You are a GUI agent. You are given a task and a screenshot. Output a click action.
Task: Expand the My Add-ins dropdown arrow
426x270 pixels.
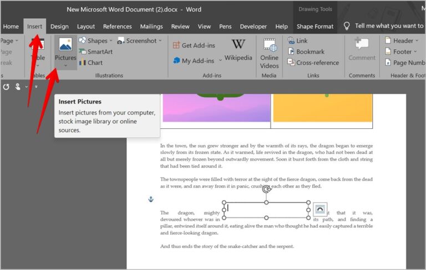220,60
